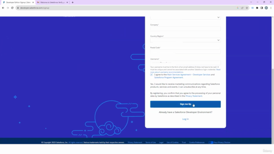Screen dimensions: 274x154
Task: Minimize the browser window
Action: [258, 2]
